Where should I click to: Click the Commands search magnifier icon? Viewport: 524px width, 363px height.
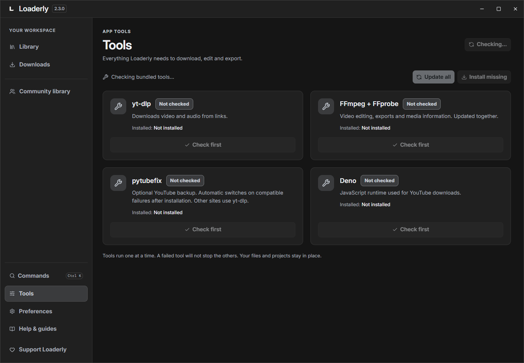click(12, 276)
